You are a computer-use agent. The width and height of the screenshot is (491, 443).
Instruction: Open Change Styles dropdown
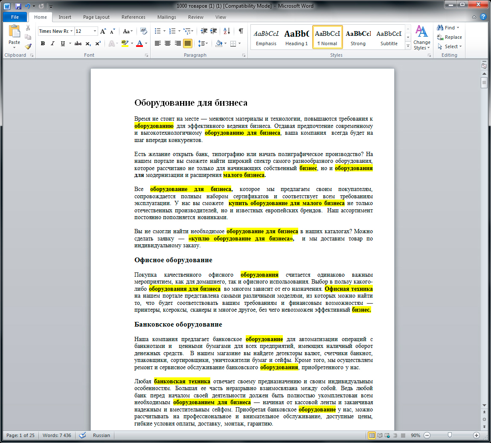pos(421,38)
